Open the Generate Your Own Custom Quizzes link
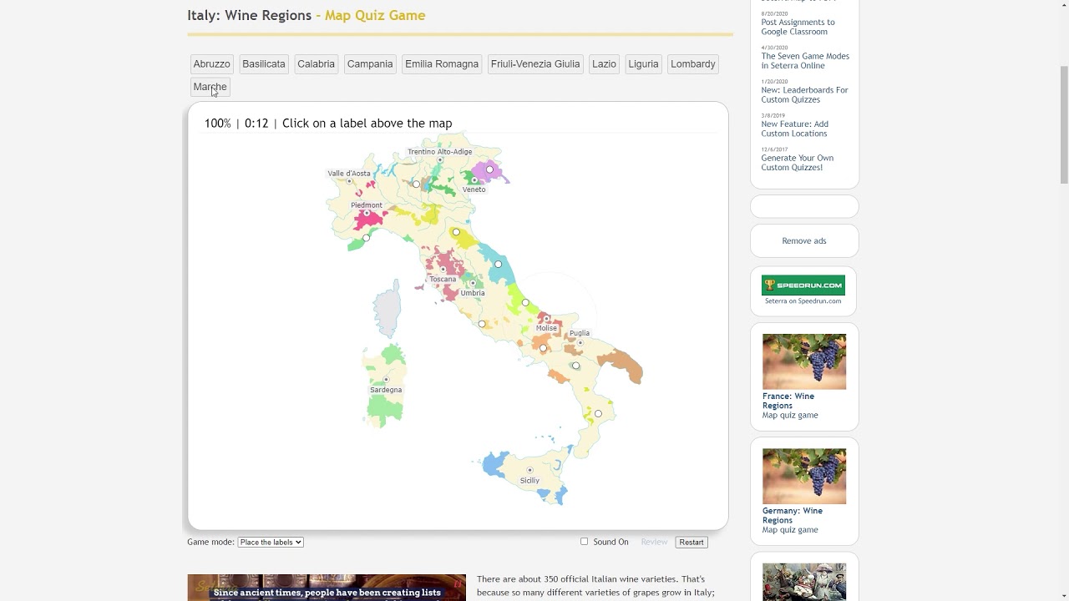Viewport: 1069px width, 601px height. pyautogui.click(x=797, y=162)
